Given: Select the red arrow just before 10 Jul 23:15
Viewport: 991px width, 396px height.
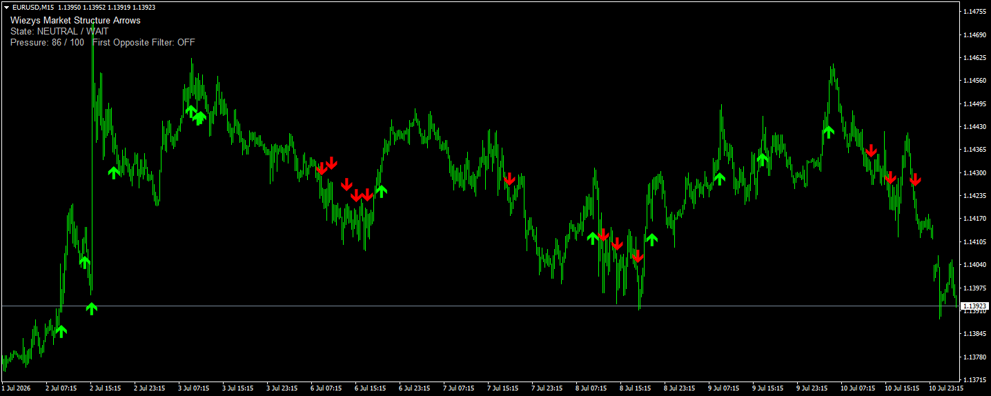Looking at the screenshot, I should (915, 180).
